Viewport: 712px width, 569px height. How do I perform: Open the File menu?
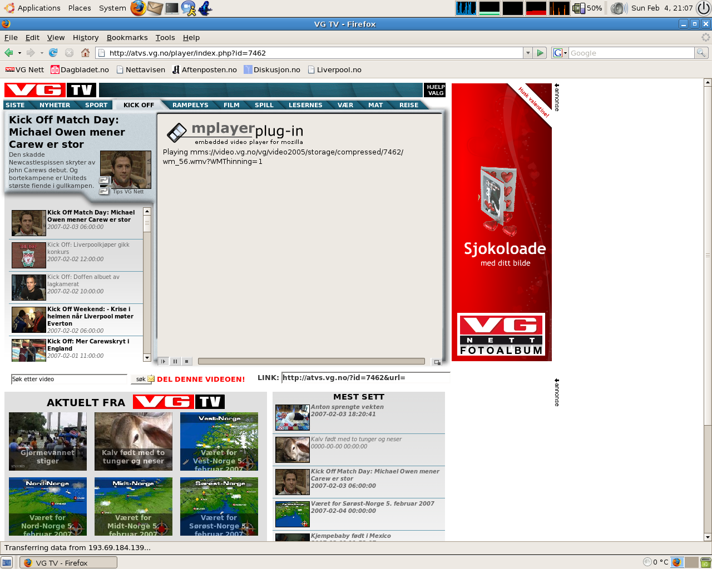point(11,37)
